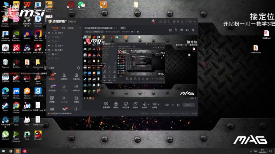Screen dimensions: 275x154
Task: Click the user avatar in title bar
Action: (154, 22)
